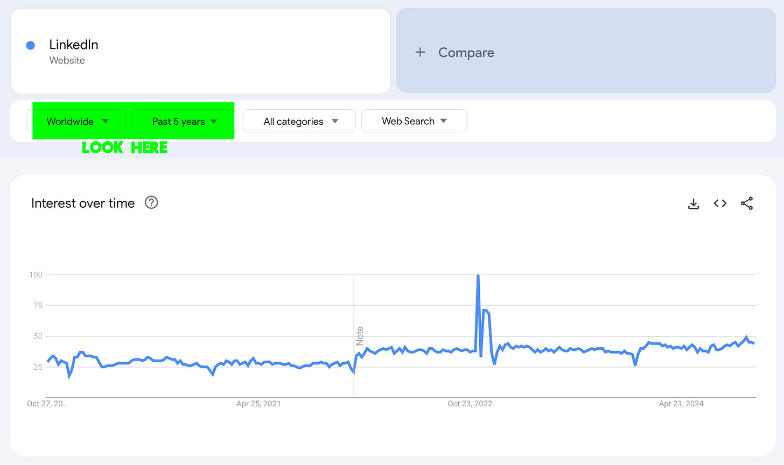The image size is (784, 465).
Task: Click the 25 value on y-axis
Action: (38, 367)
